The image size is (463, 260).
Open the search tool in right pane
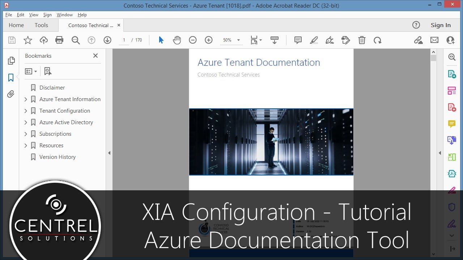click(452, 57)
